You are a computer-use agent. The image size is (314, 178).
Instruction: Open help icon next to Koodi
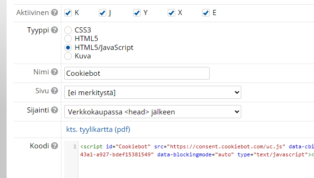[x=54, y=146]
